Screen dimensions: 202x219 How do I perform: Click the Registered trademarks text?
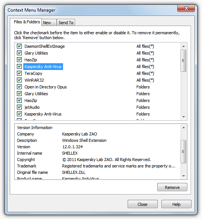119,166
